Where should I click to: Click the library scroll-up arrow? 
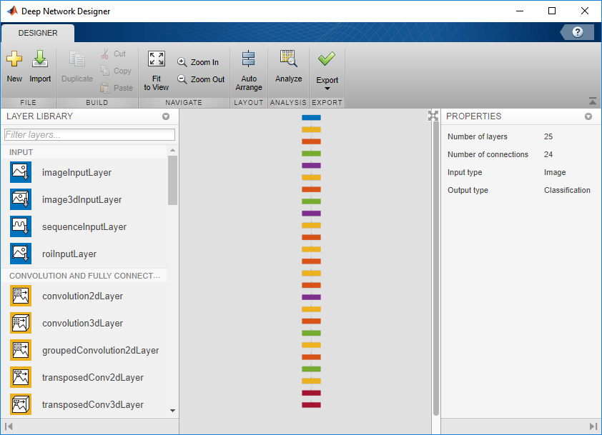[x=172, y=150]
